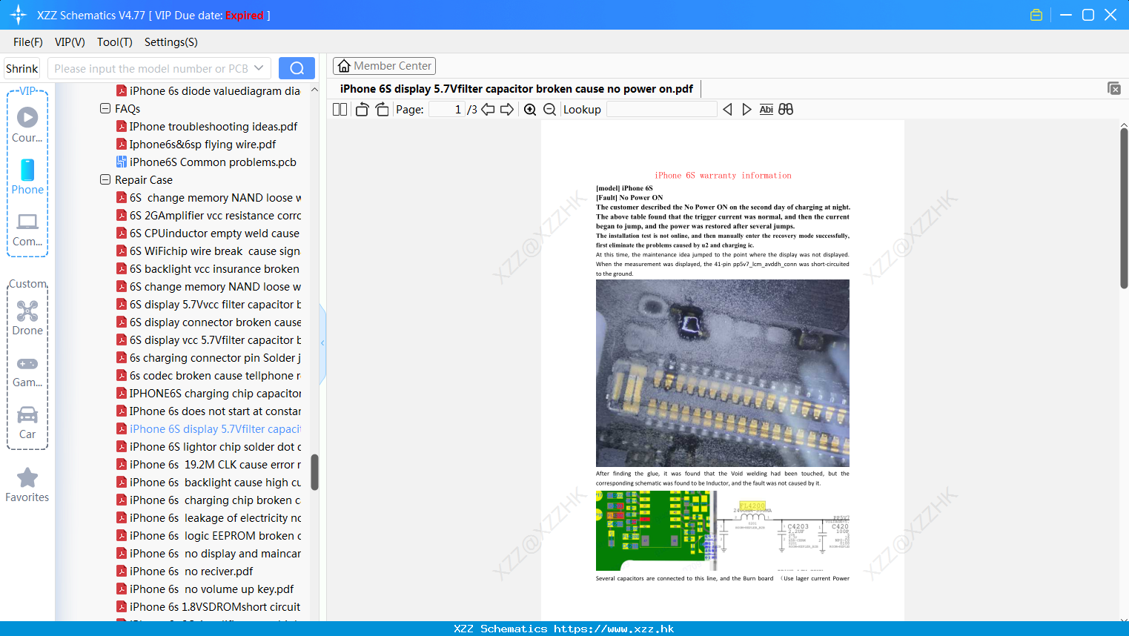Click the binoculars search icon
Image resolution: width=1129 pixels, height=636 pixels.
coord(786,110)
